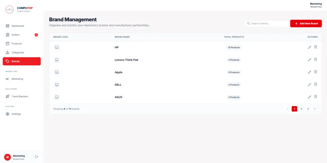Open the Dashboard page
Image resolution: width=327 pixels, height=163 pixels.
coord(22,26)
